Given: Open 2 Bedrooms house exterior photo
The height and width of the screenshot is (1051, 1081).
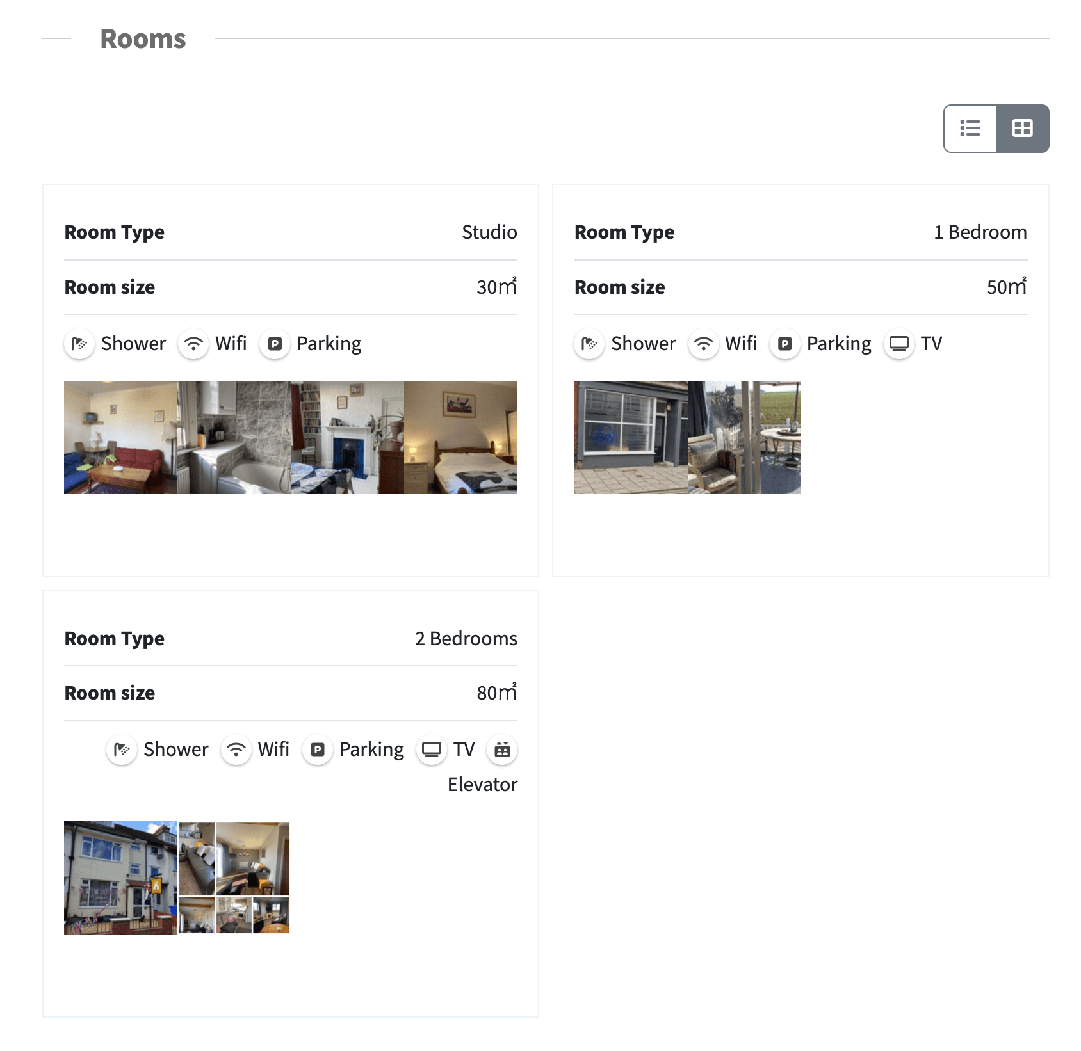Looking at the screenshot, I should tap(120, 878).
